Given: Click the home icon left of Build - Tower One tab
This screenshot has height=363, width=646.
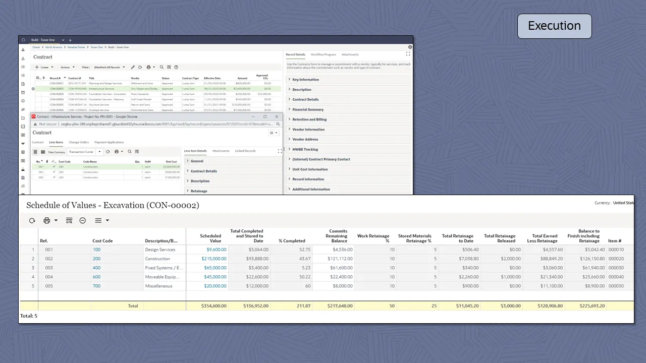Looking at the screenshot, I should coord(23,40).
